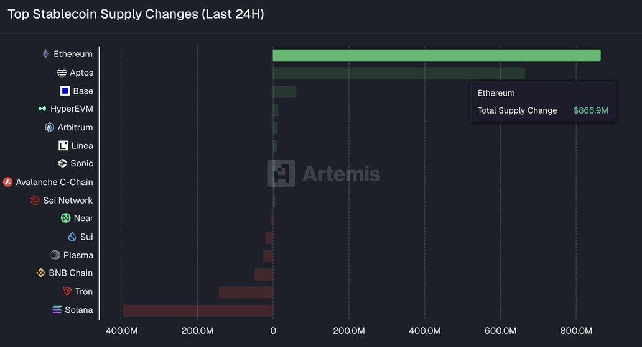This screenshot has height=347, width=642.
Task: Click the Tron negative supply bar
Action: [x=246, y=292]
